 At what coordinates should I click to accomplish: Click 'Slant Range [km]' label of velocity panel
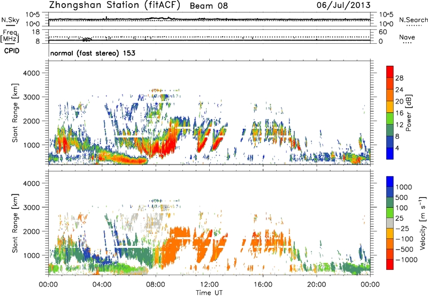click(15, 223)
